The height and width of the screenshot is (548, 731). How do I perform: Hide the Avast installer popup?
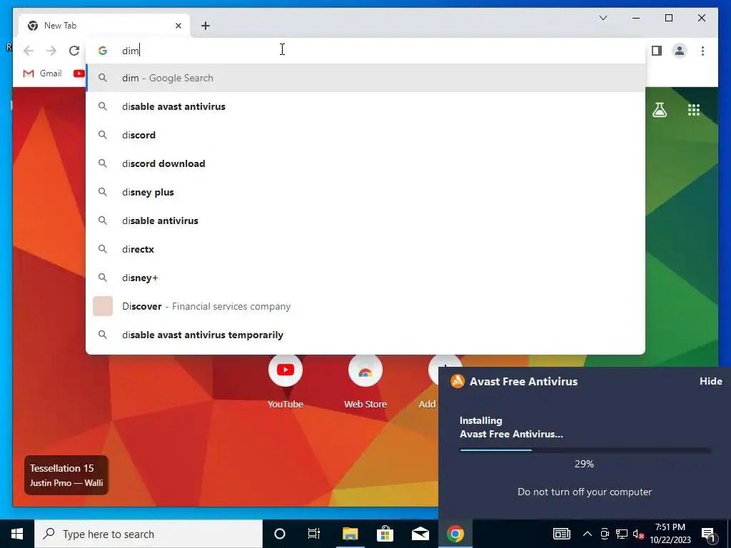tap(710, 381)
